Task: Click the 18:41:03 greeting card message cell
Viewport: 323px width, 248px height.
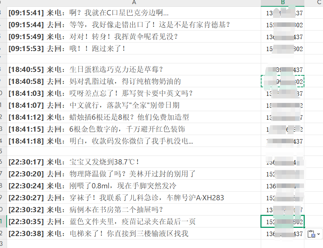Action: tap(134, 93)
